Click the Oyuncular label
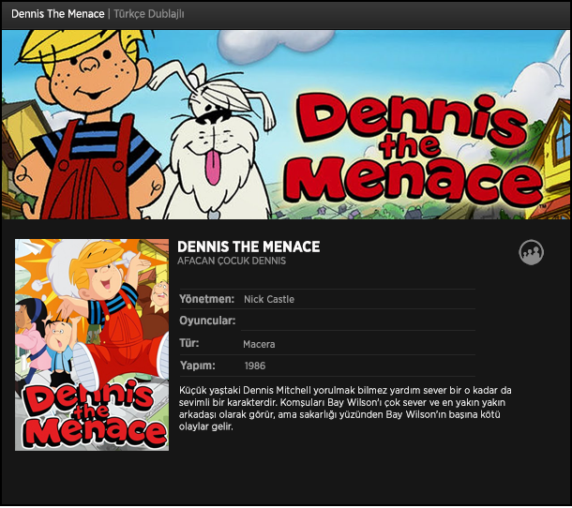This screenshot has width=572, height=508. pyautogui.click(x=207, y=321)
